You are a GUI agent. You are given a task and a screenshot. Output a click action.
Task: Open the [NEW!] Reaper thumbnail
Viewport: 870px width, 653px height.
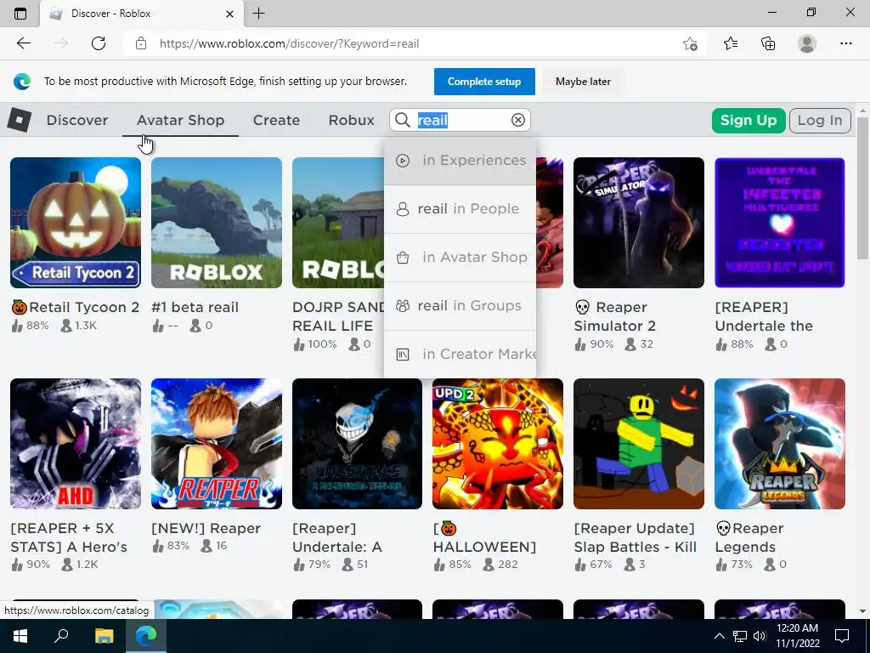point(217,444)
